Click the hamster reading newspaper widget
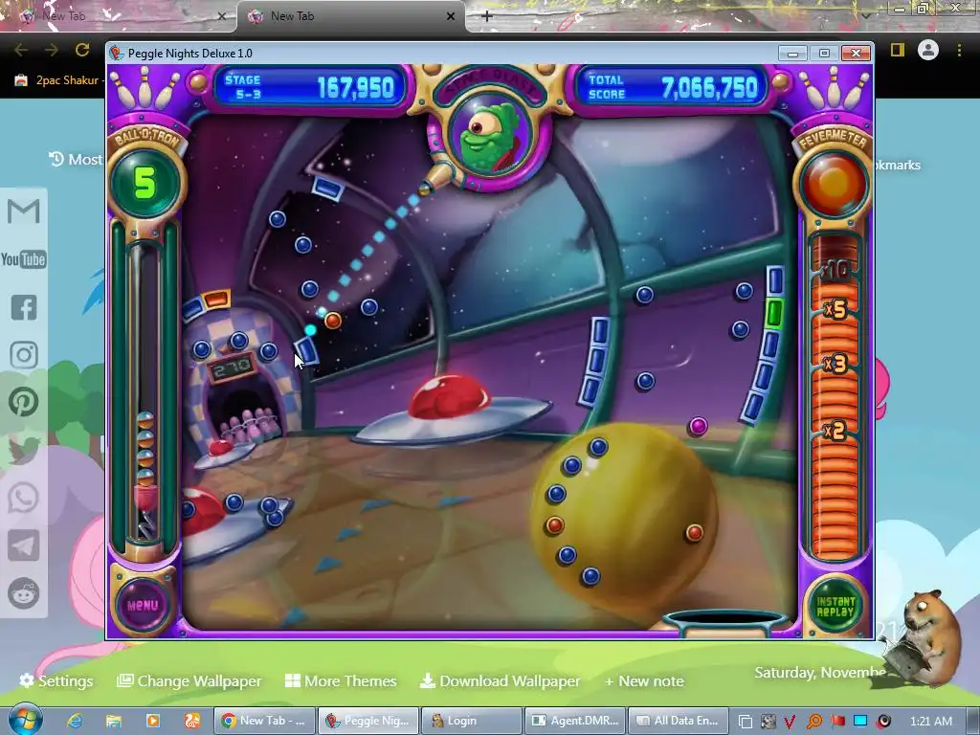980x735 pixels. click(x=922, y=638)
